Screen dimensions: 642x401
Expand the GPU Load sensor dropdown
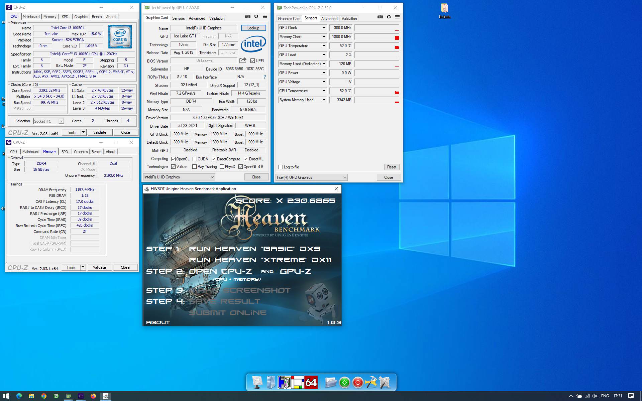point(324,55)
